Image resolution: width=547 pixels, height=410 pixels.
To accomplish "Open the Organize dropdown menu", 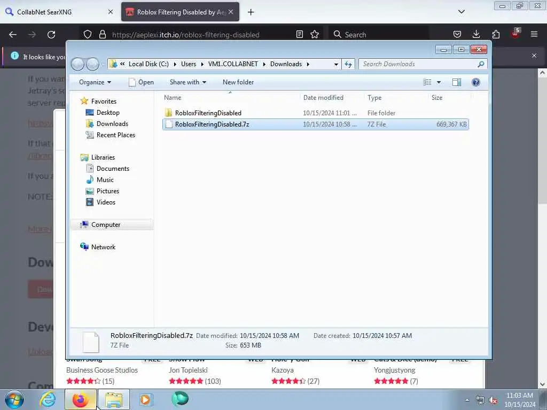I will pyautogui.click(x=95, y=82).
